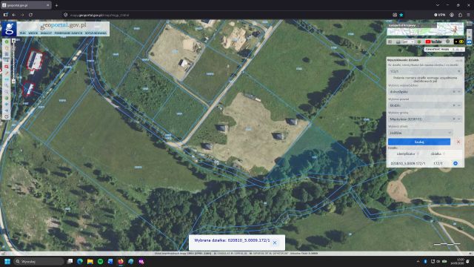Image resolution: width=474 pixels, height=267 pixels.
Task: Click the blue eye icon on right edge
Action: click(x=469, y=42)
